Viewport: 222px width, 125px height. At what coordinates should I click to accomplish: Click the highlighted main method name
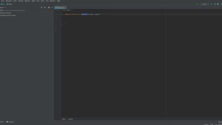(84, 14)
